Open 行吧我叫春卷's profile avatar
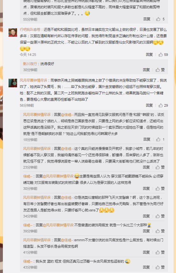This screenshot has height=273, width=176. pyautogui.click(x=13, y=32)
